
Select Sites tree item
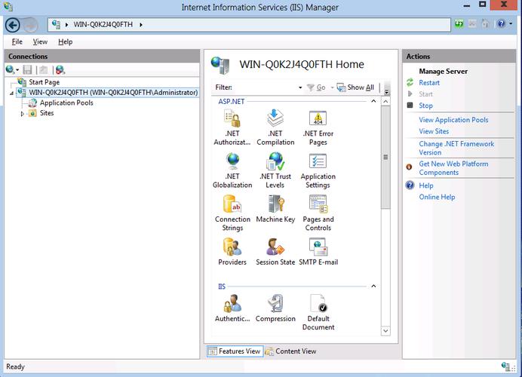tap(47, 113)
